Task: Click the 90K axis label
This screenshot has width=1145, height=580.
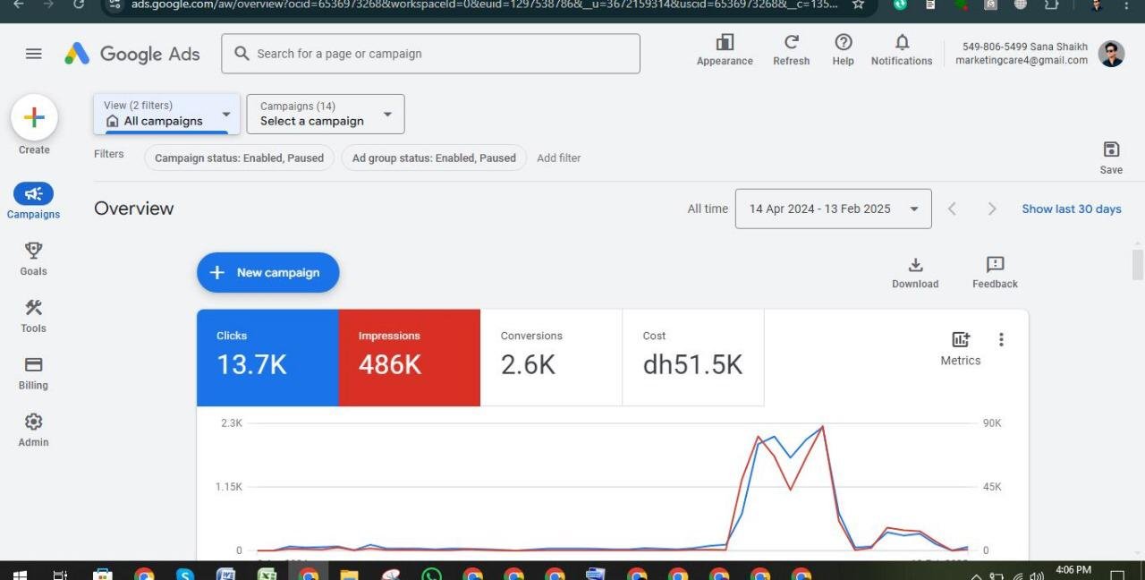Action: click(x=992, y=422)
